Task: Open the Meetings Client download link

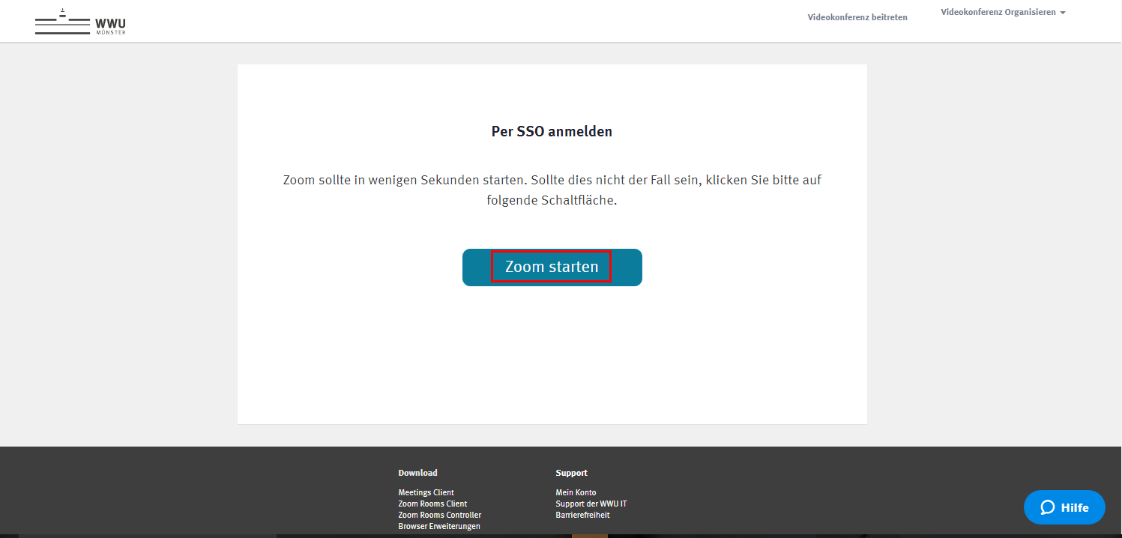Action: coord(426,492)
